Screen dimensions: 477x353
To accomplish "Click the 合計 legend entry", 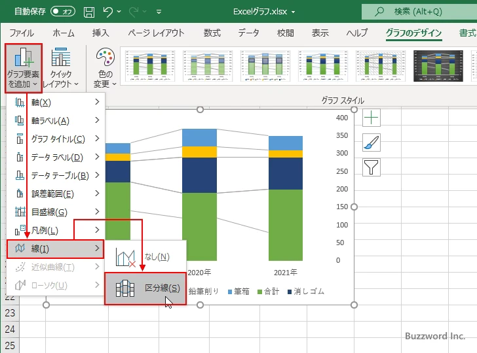I will (269, 292).
